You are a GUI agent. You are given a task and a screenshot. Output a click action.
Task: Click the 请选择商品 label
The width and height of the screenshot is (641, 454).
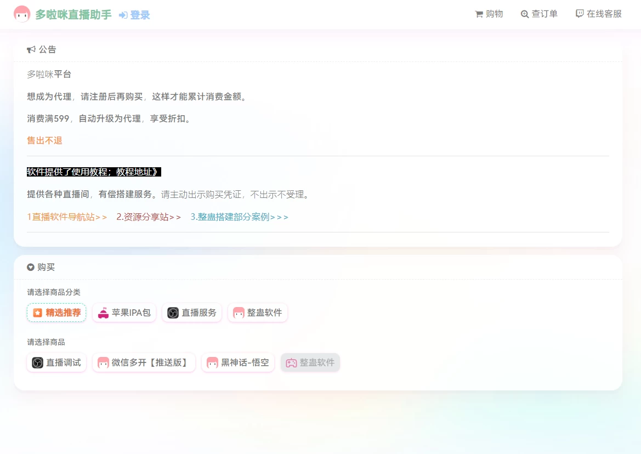point(46,342)
